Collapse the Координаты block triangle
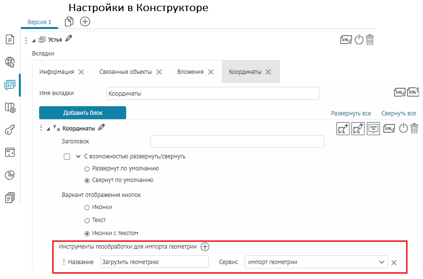Viewport: 423px width, 279px height. [48, 129]
